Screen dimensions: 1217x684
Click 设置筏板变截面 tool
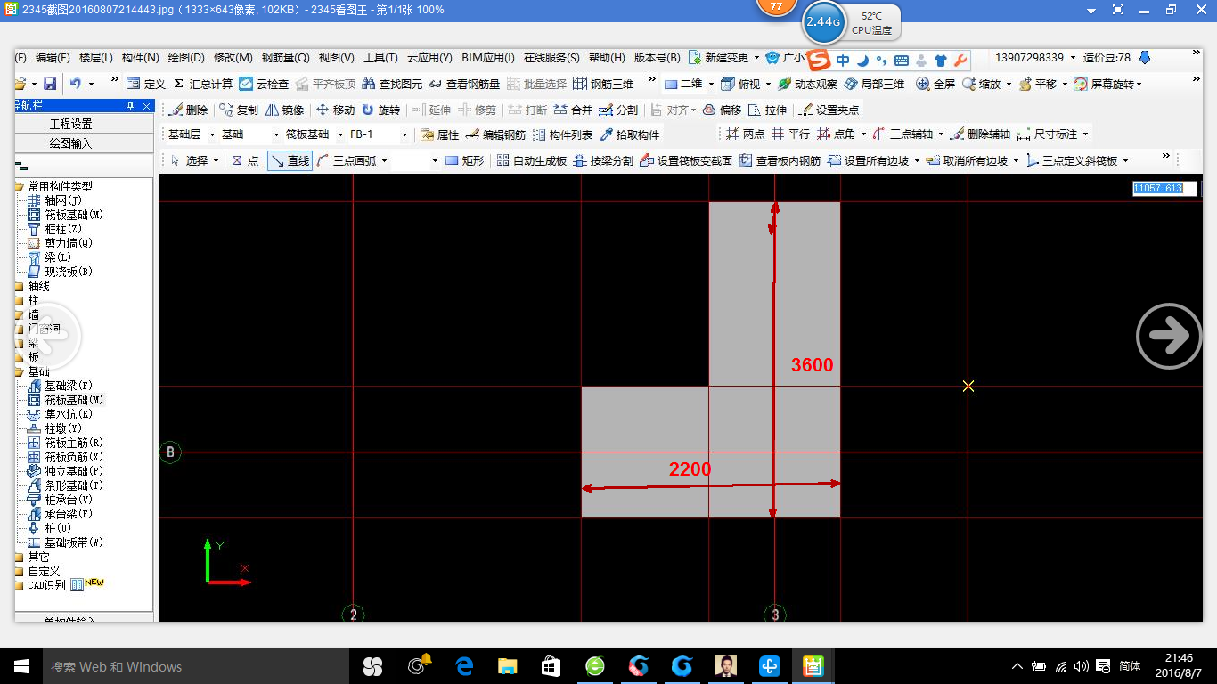point(686,160)
